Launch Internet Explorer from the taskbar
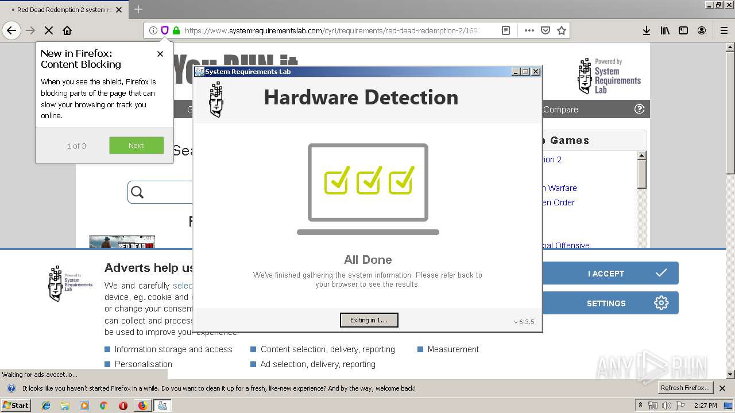The width and height of the screenshot is (735, 413). click(x=46, y=406)
